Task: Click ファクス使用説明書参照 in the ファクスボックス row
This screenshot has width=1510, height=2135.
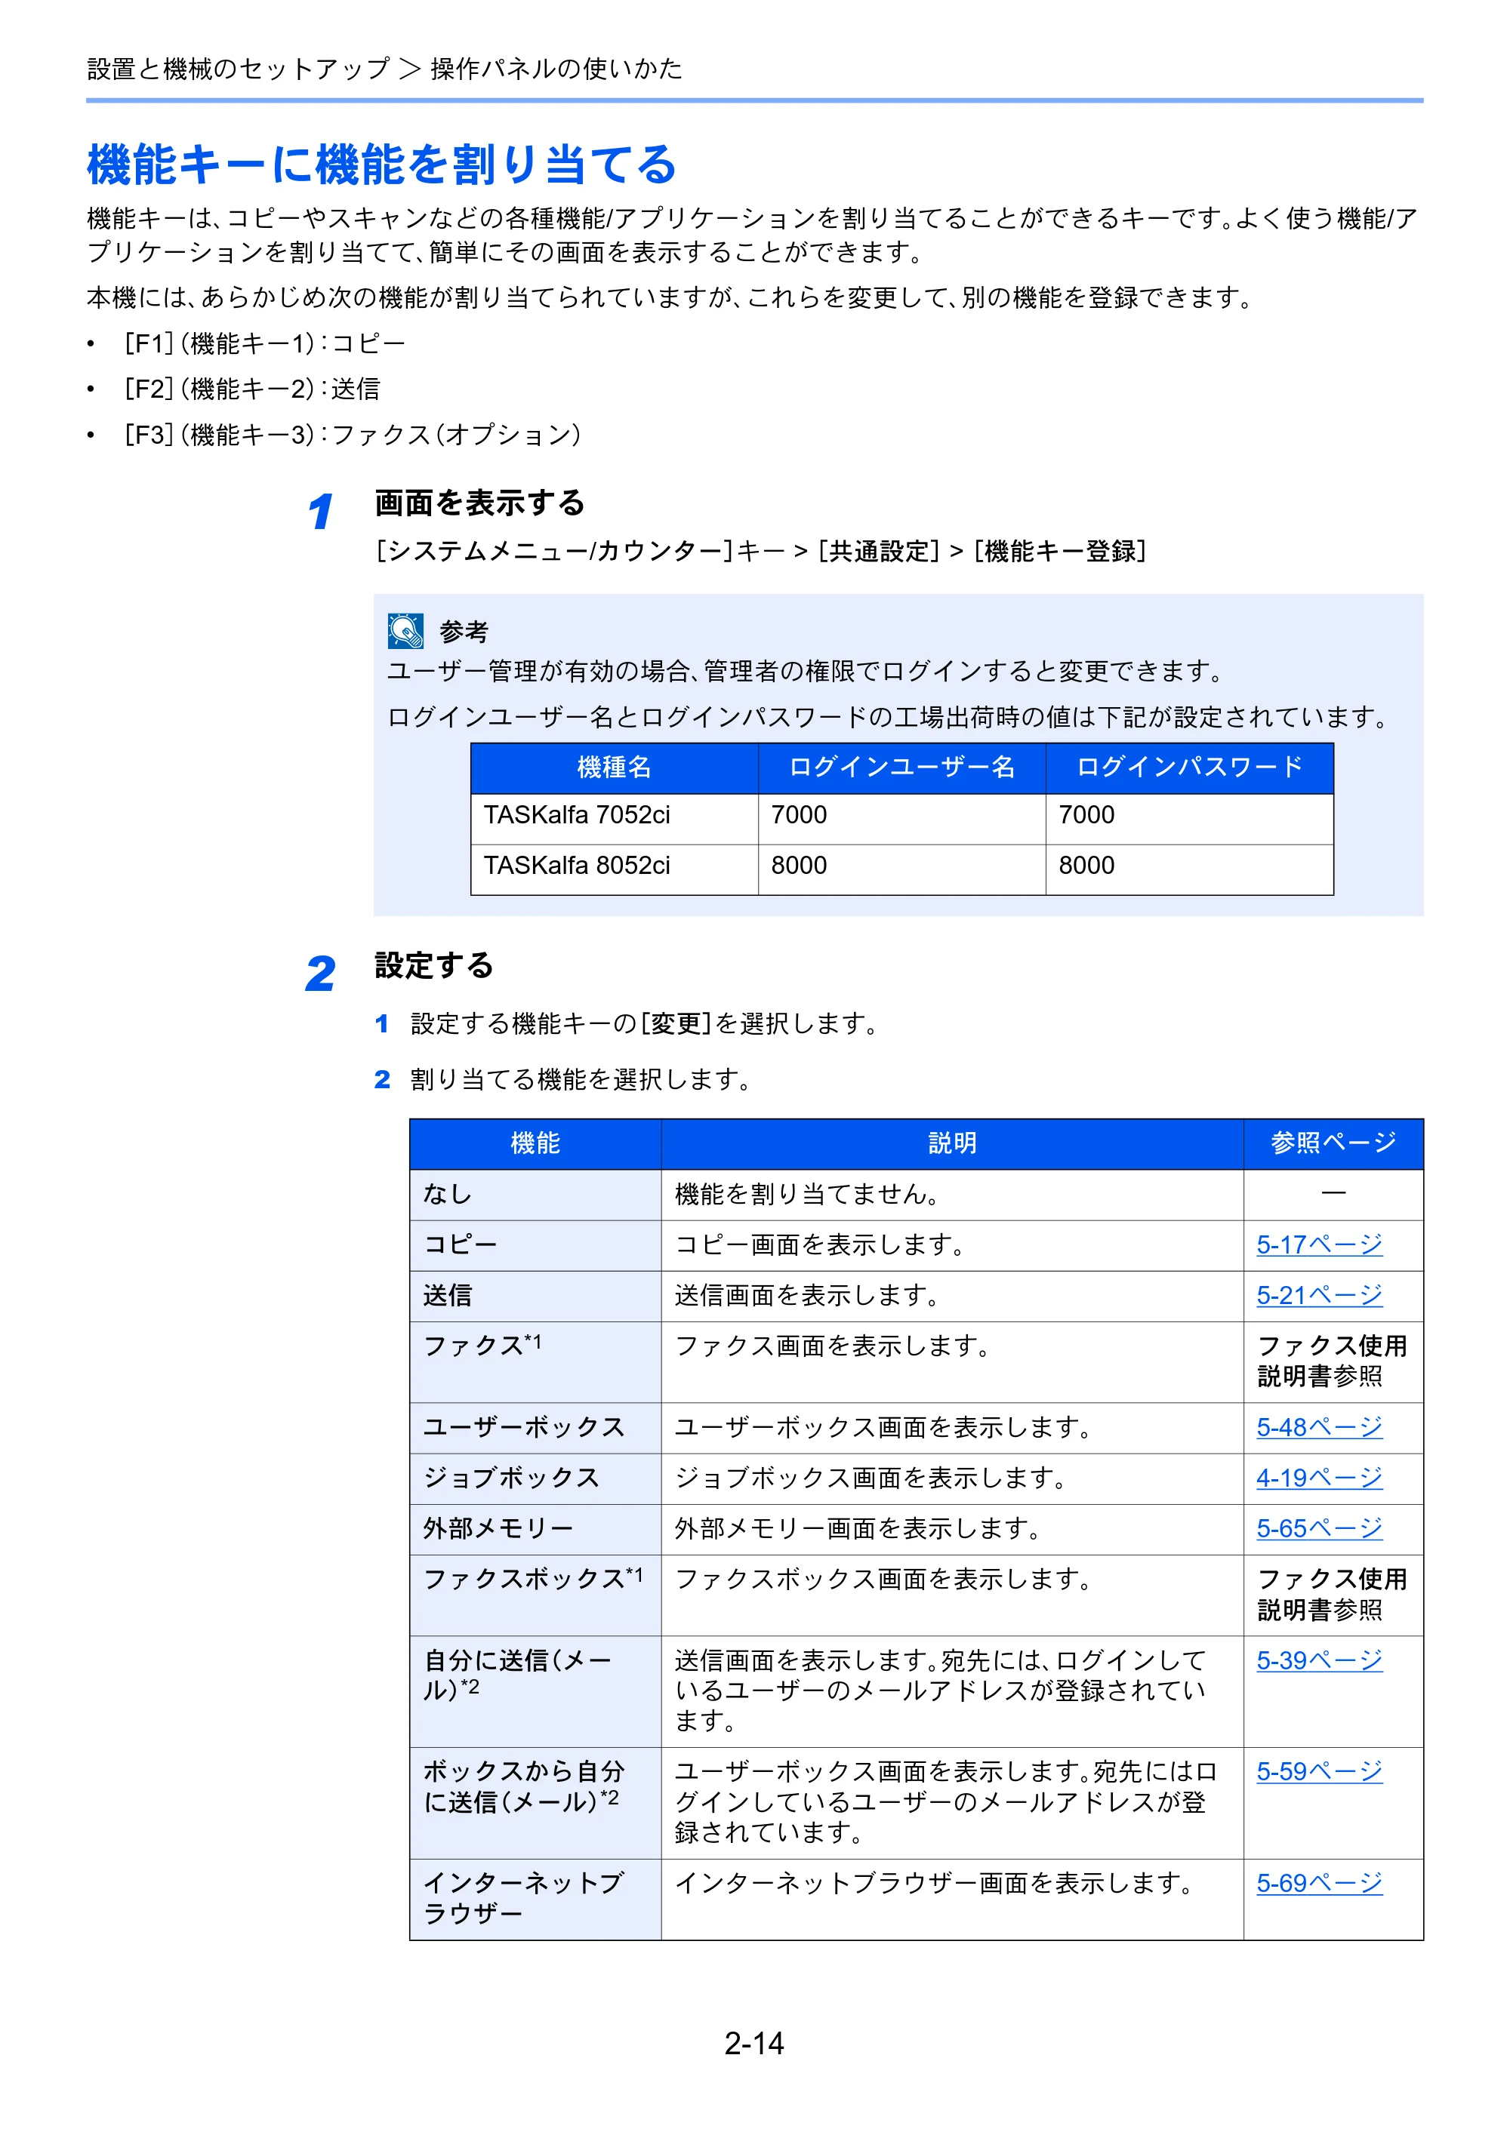Action: 1331,1594
